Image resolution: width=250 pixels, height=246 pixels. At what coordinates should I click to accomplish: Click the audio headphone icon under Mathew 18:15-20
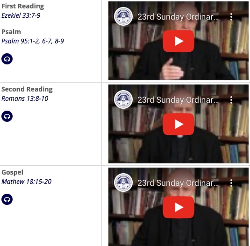7,199
